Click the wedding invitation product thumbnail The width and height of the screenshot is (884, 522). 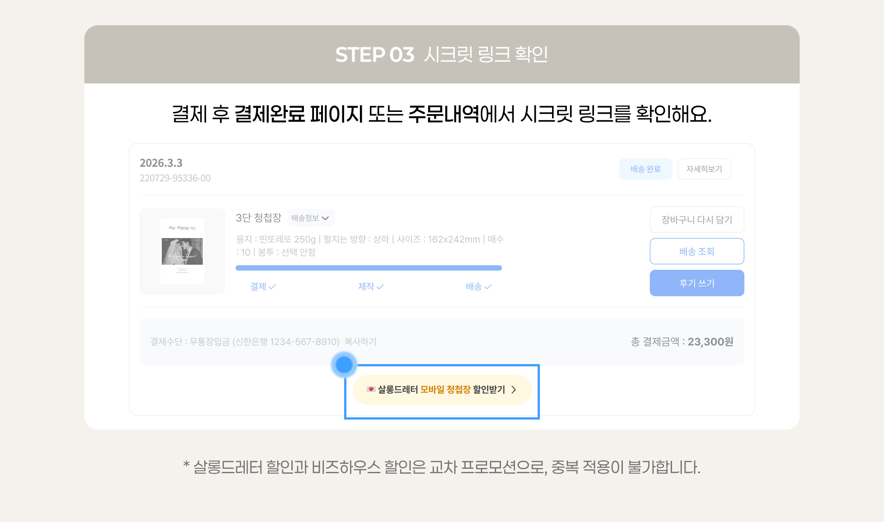pos(182,251)
